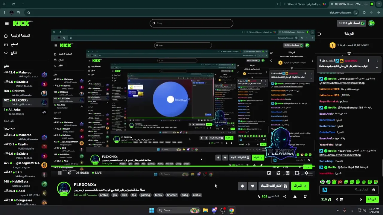
Task: Open GhNewa channel in the sidebar
Action: pyautogui.click(x=25, y=93)
